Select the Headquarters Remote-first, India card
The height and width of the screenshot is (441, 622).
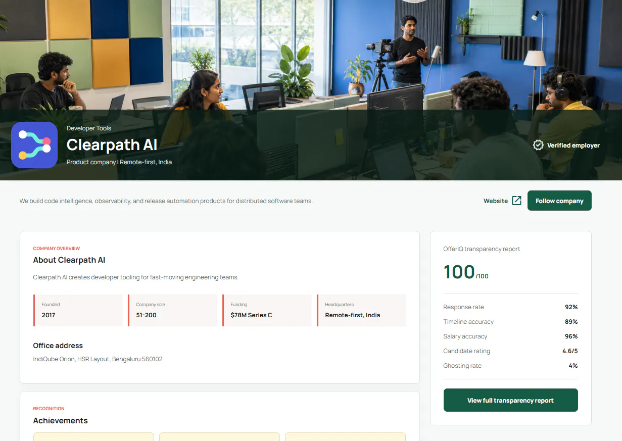361,310
